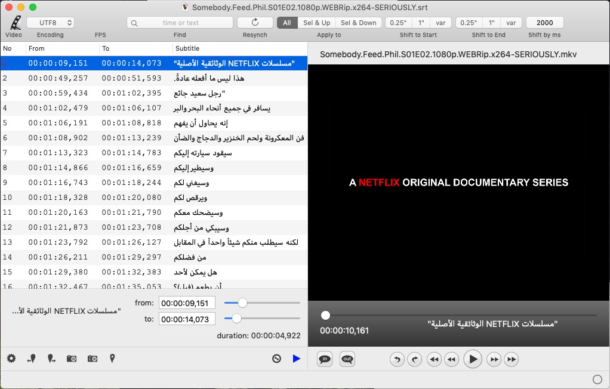Select subtitle row 11 starting 00:01:20,163
The height and width of the screenshot is (389, 610).
pos(154,212)
